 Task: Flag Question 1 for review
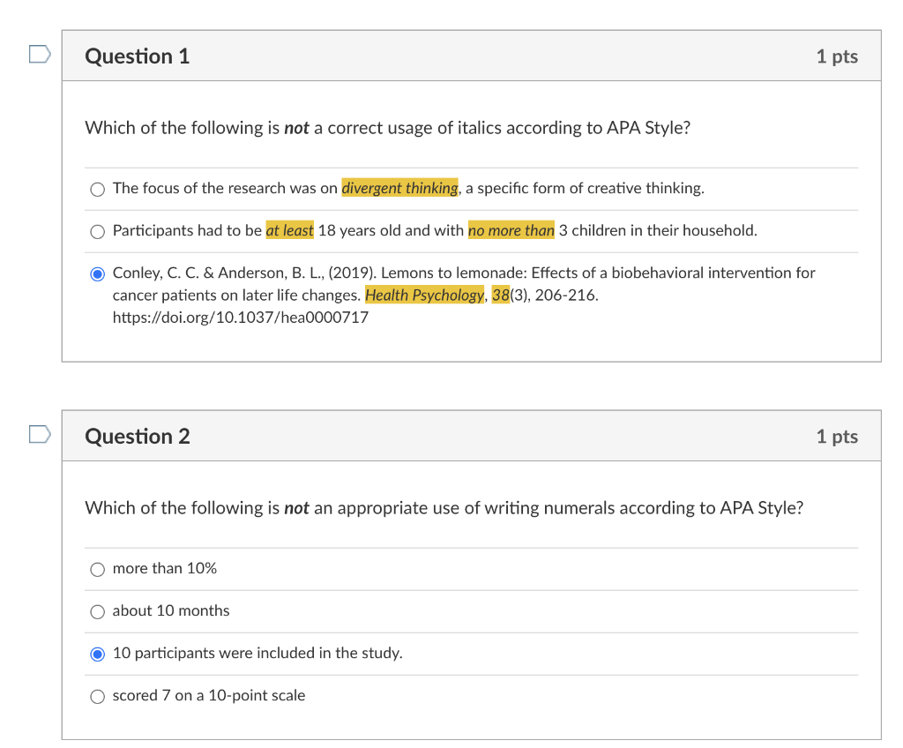tap(39, 55)
